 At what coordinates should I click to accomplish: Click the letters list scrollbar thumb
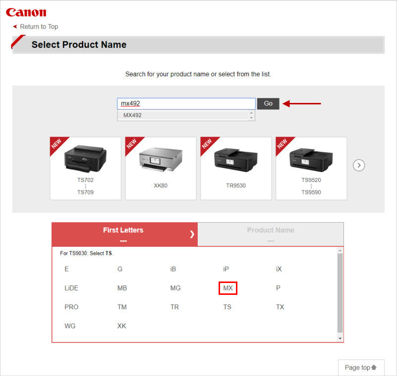340,293
